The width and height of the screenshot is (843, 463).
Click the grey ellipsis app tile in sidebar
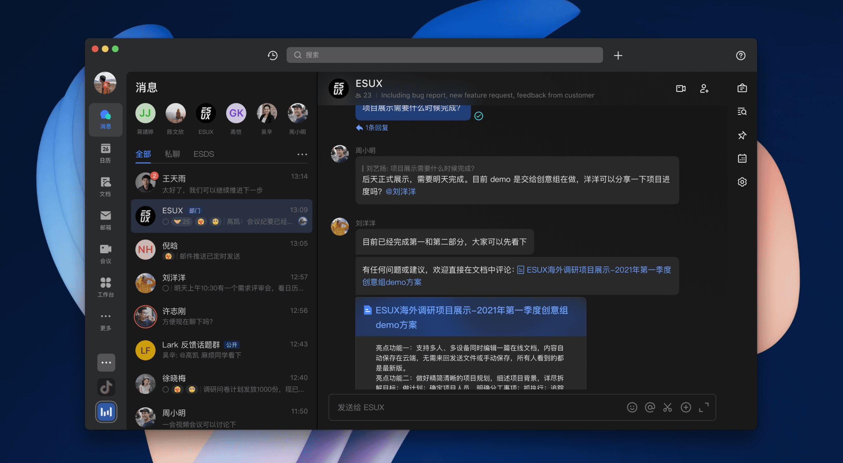click(106, 362)
